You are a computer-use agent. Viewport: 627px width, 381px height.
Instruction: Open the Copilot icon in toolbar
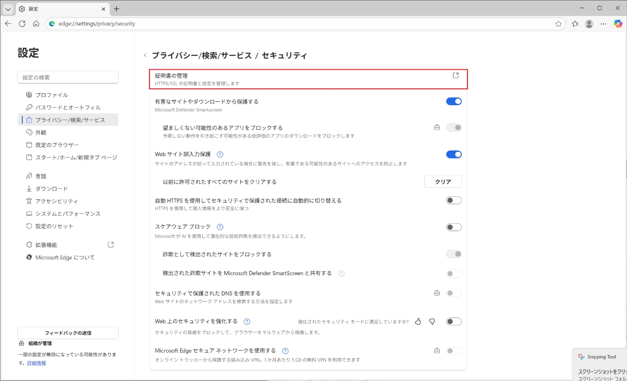[x=618, y=24]
